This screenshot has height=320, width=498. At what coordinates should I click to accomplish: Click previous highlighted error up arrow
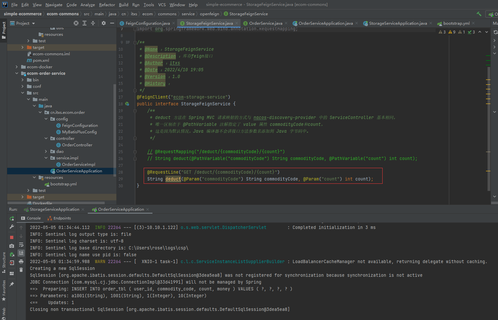point(480,32)
